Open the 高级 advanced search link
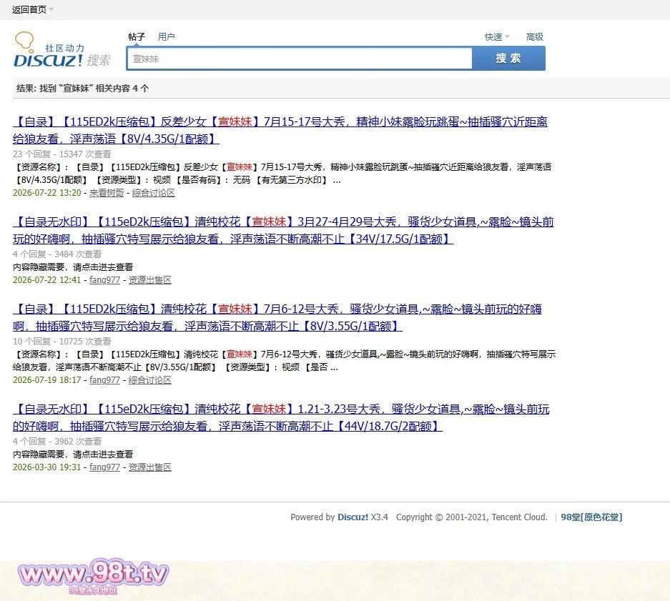The height and width of the screenshot is (601, 670). click(x=535, y=36)
